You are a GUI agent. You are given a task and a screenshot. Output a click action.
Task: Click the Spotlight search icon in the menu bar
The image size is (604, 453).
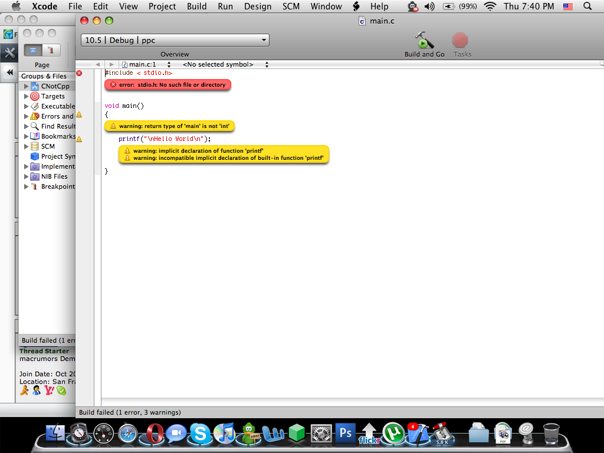(587, 6)
